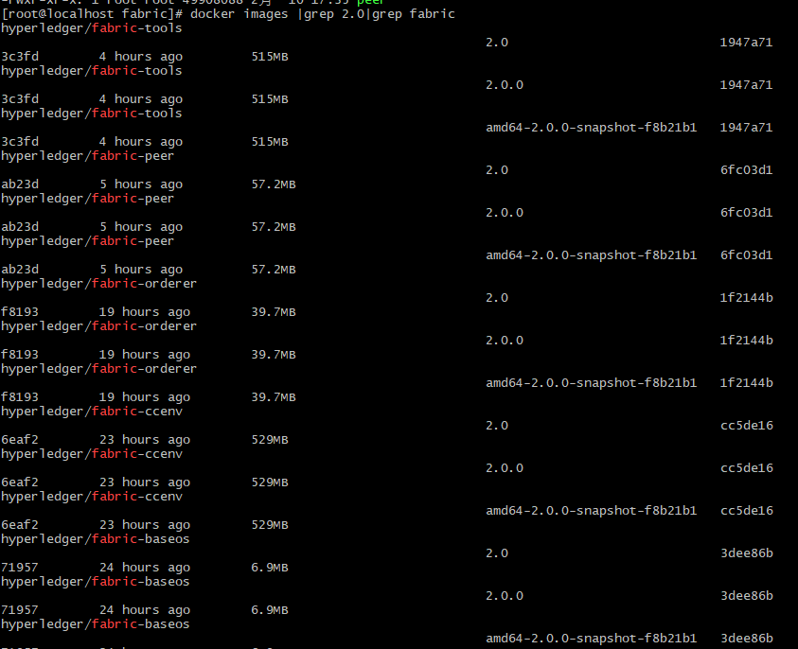Click image ID 6fc03d1 beside fabric-peer 2.0 tag
798x649 pixels.
(x=746, y=170)
